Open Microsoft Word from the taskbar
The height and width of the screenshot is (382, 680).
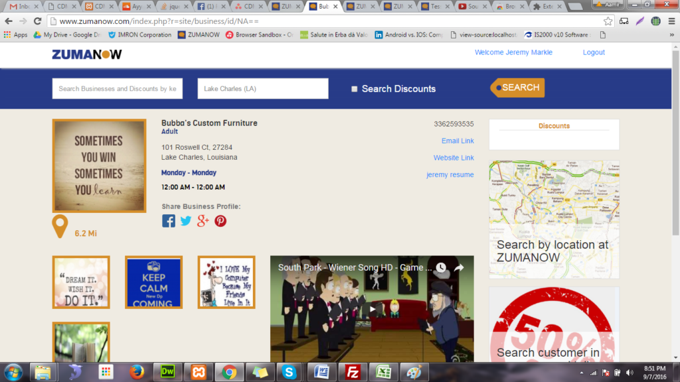(x=321, y=372)
